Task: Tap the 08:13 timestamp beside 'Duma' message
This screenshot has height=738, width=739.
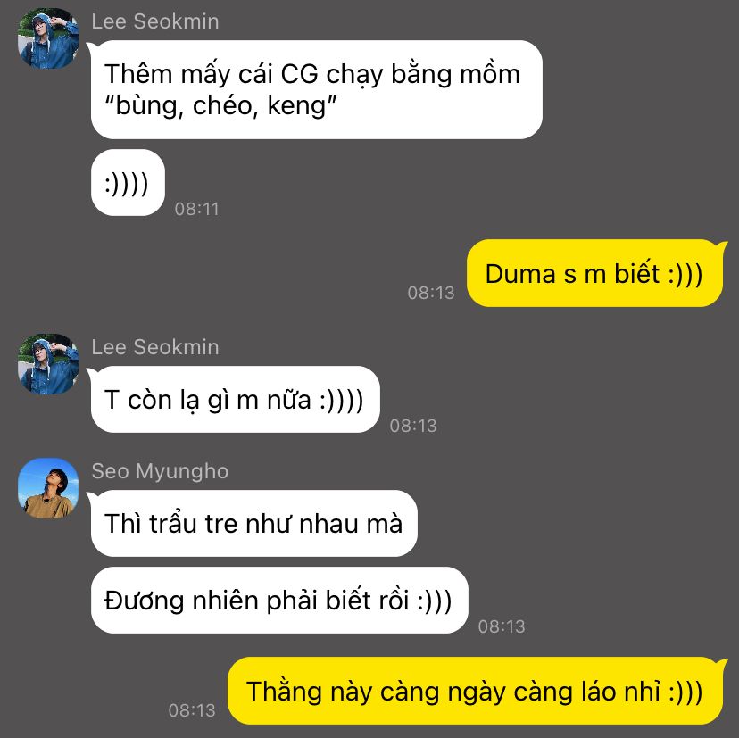Action: click(431, 293)
